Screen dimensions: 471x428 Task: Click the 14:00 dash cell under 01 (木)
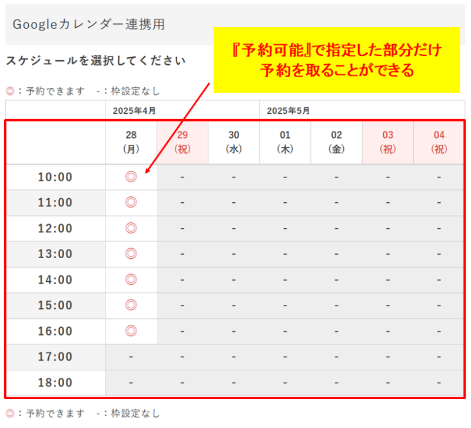pos(285,280)
